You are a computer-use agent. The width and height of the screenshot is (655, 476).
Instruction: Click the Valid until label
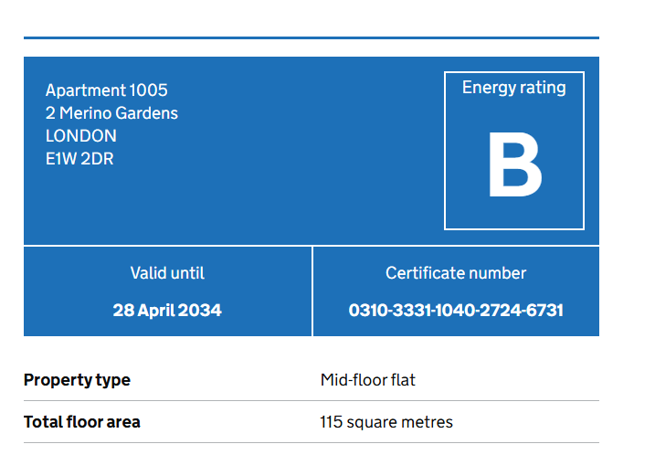[x=167, y=273]
